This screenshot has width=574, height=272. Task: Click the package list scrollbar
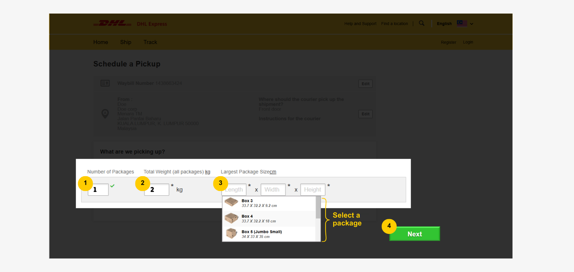(318, 208)
